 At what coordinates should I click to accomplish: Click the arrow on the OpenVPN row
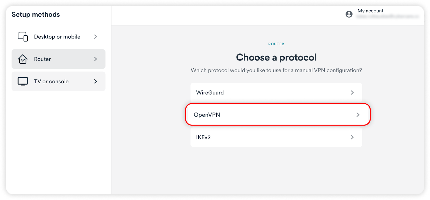358,115
